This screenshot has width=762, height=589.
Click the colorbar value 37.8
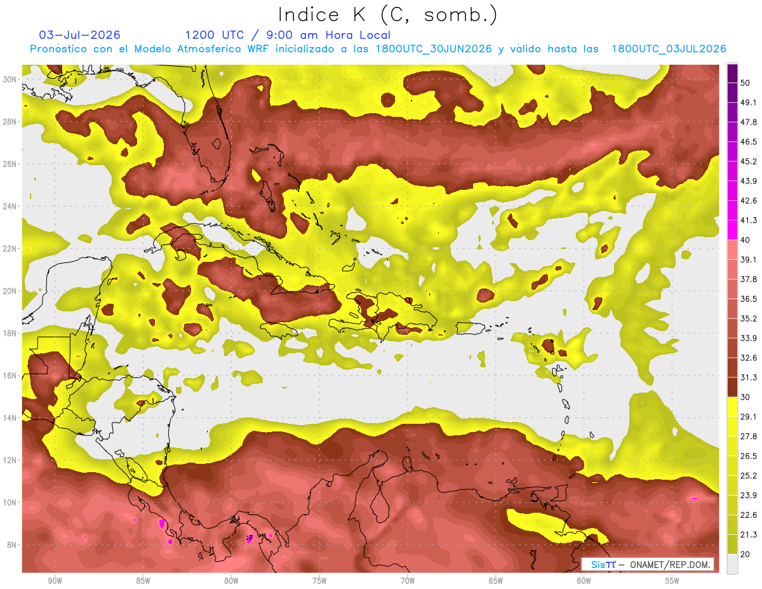coord(749,279)
